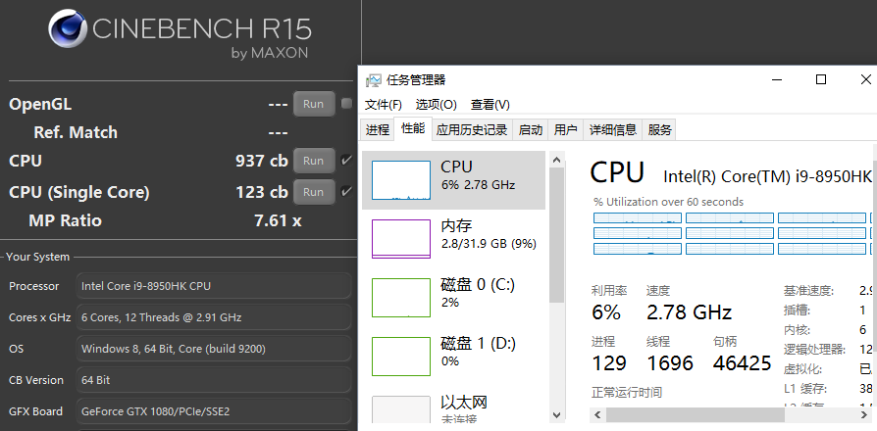The width and height of the screenshot is (877, 431).
Task: Toggle the OpenGL test checkbox
Action: click(x=346, y=103)
